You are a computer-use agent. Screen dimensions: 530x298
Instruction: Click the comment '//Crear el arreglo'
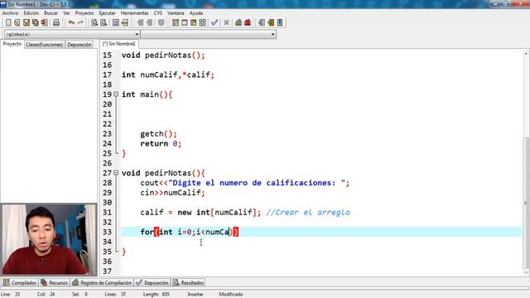pyautogui.click(x=308, y=212)
